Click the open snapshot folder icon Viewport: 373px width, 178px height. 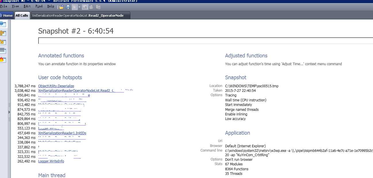point(61,7)
